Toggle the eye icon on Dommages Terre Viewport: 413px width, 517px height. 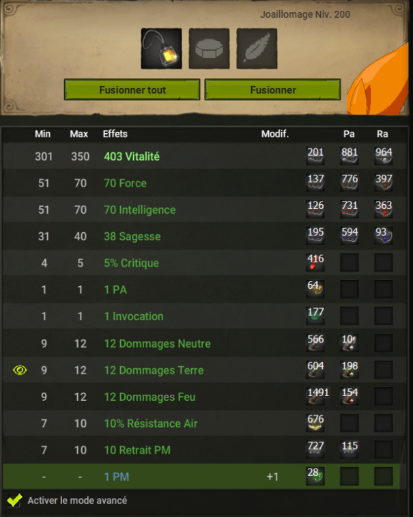click(x=20, y=370)
